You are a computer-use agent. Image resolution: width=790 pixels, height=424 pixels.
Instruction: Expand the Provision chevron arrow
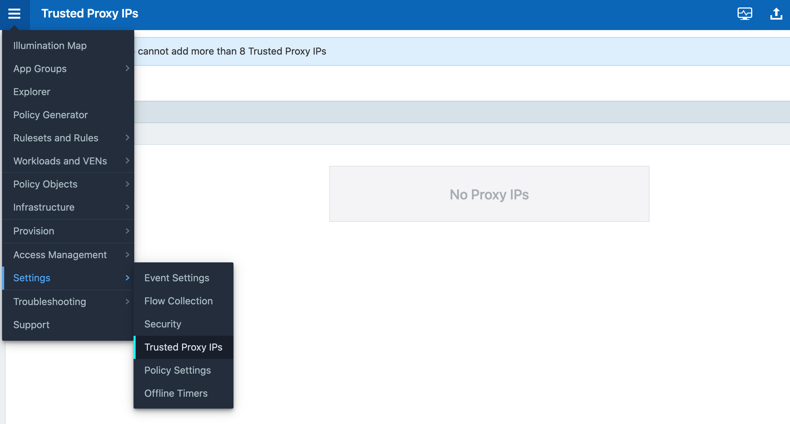coord(127,231)
